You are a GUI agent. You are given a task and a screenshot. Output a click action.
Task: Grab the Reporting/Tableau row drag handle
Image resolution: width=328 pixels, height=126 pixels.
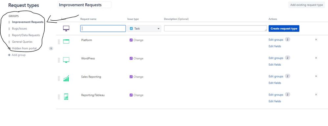[59, 97]
